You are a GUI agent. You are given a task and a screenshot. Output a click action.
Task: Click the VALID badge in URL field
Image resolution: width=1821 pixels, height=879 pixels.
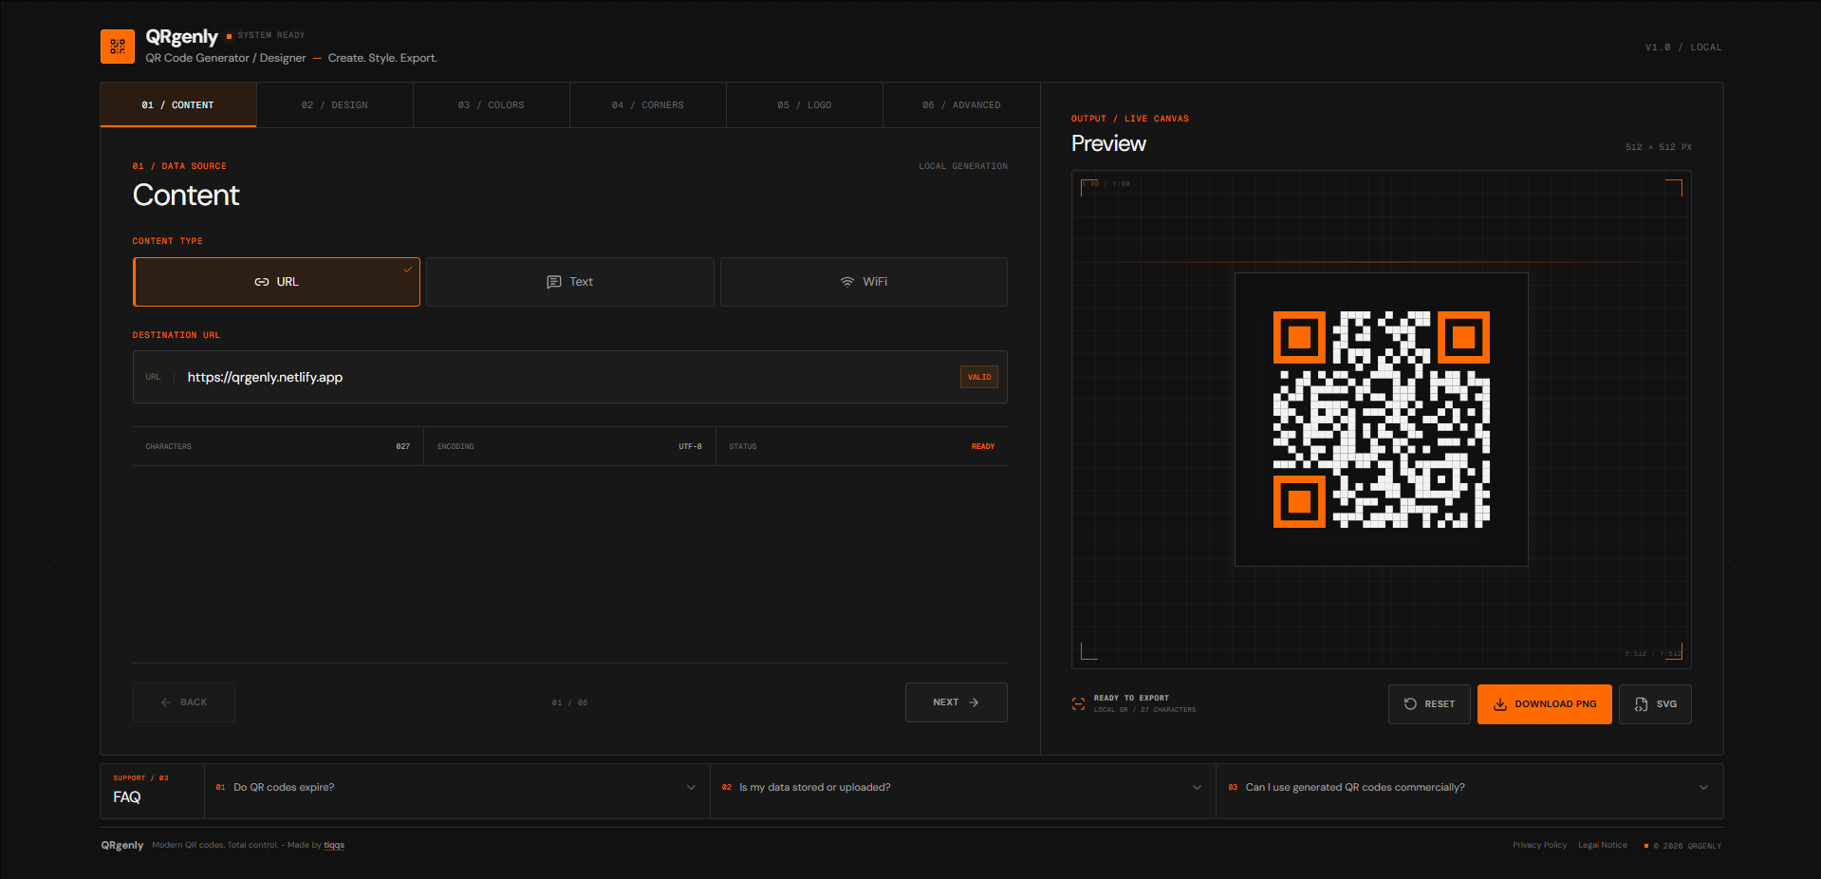coord(979,377)
